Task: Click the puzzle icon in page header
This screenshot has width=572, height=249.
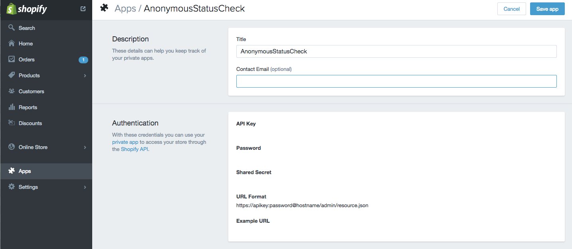Action: pyautogui.click(x=104, y=8)
